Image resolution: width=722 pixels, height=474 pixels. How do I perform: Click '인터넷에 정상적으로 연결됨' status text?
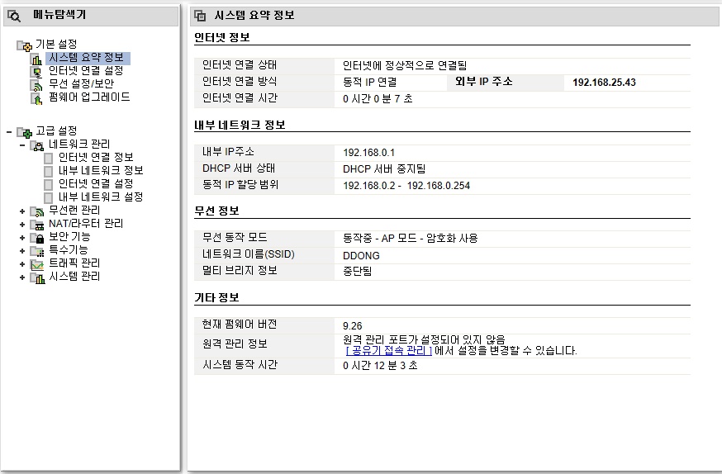tap(406, 65)
